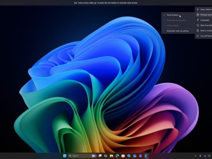Open the Copilot taskbar icon
The image size is (212, 159).
106,155
